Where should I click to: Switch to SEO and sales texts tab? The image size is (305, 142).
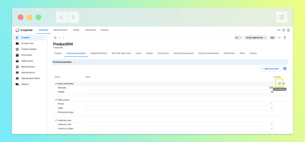pyautogui.click(x=122, y=53)
